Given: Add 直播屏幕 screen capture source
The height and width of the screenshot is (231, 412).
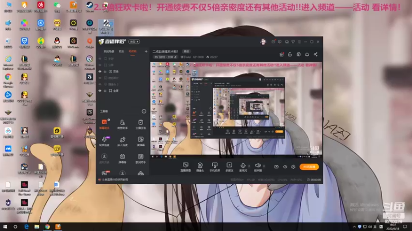Looking at the screenshot, I should (185, 167).
